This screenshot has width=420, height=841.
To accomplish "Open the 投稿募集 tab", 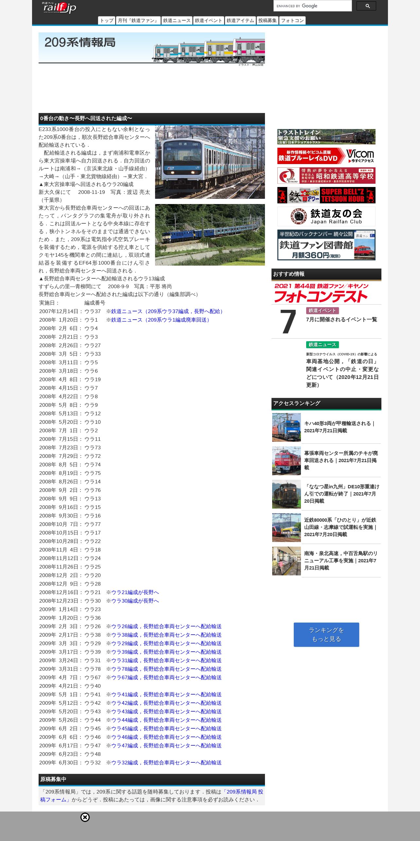I will tap(267, 21).
